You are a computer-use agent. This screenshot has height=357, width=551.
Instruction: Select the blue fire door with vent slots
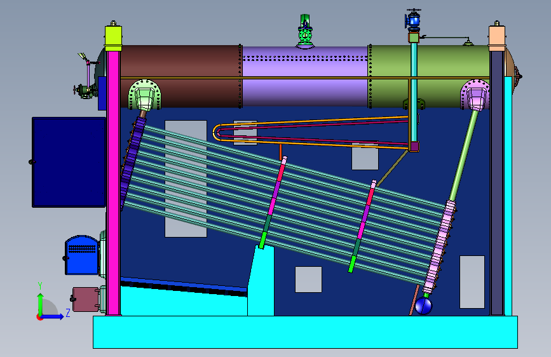[82, 255]
